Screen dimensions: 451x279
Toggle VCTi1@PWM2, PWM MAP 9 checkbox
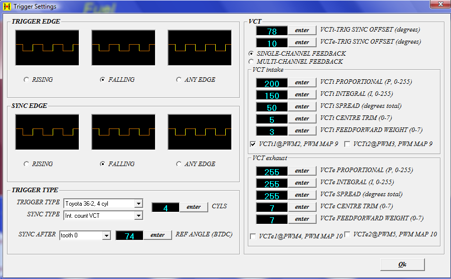click(253, 144)
